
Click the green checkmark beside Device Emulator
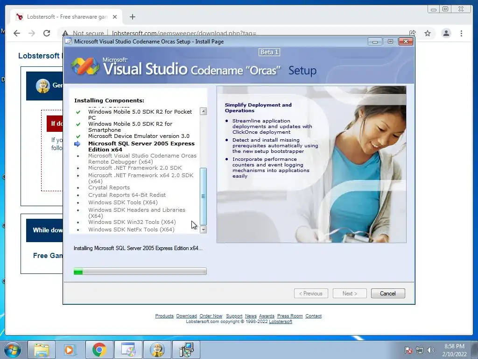78,136
